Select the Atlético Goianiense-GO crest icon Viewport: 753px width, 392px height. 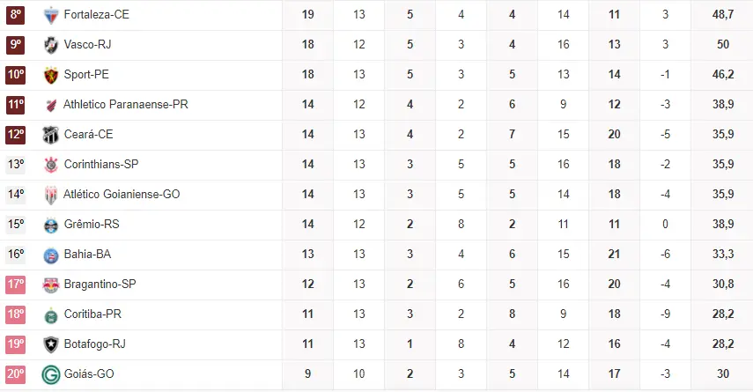click(x=50, y=195)
